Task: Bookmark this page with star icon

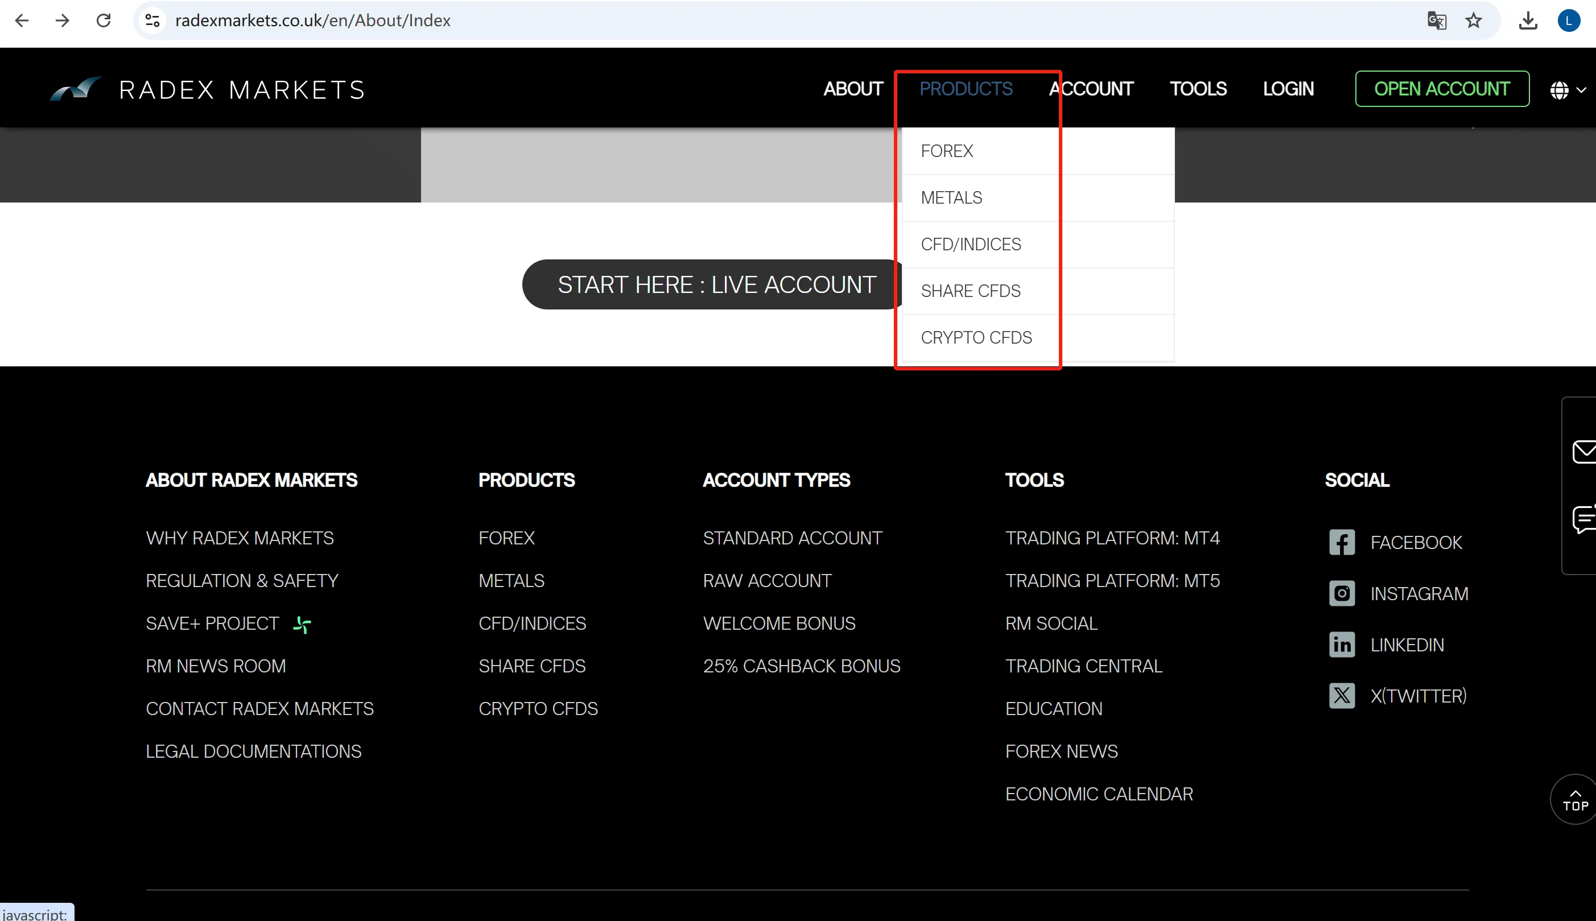Action: pyautogui.click(x=1474, y=20)
